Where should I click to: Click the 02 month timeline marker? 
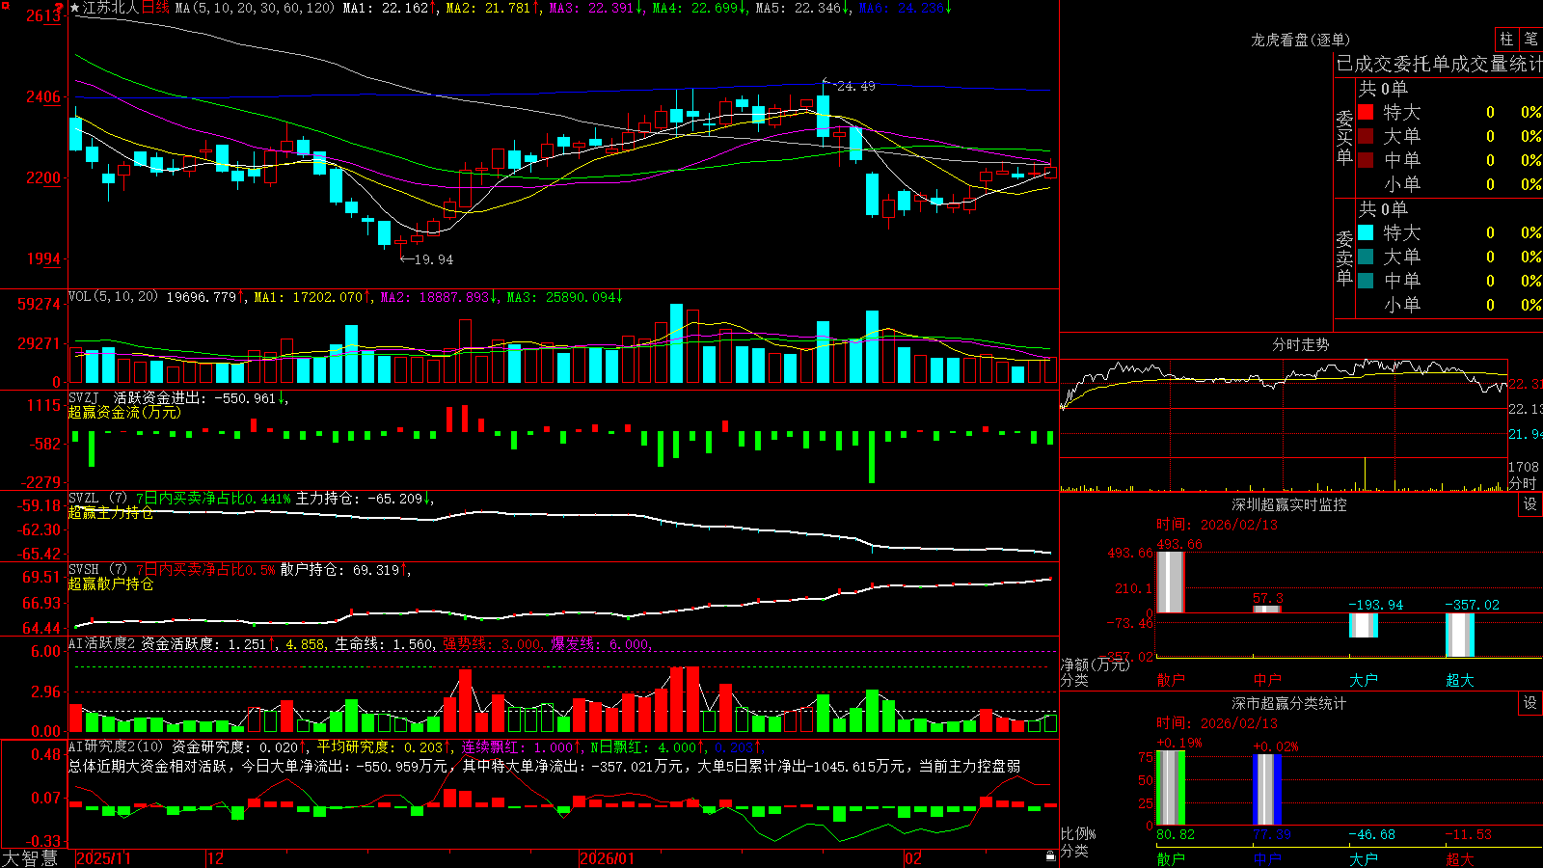click(912, 858)
